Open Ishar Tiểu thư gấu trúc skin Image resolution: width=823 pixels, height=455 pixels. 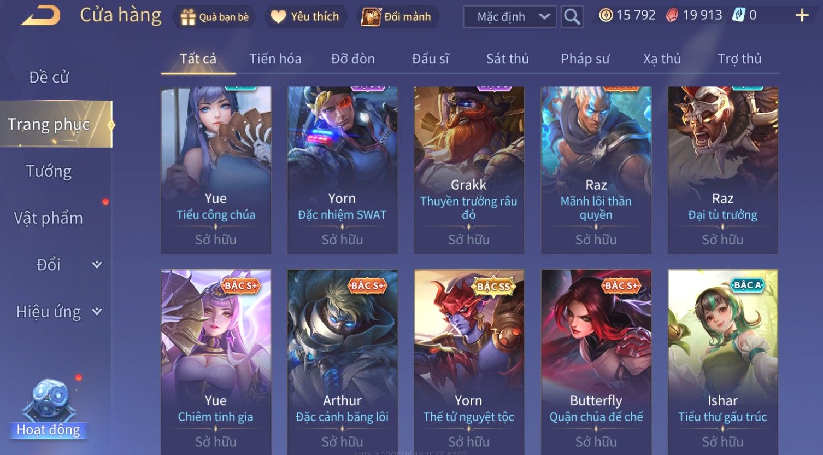[722, 362]
